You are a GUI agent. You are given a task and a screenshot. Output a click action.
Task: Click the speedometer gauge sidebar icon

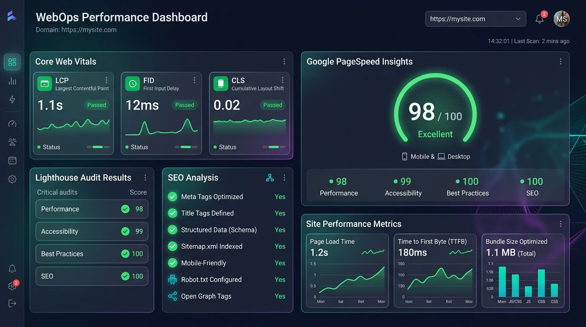12,123
